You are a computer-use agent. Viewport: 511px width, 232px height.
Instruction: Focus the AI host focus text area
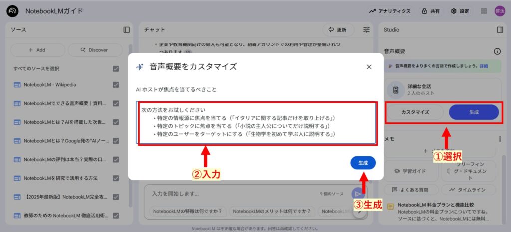point(256,123)
